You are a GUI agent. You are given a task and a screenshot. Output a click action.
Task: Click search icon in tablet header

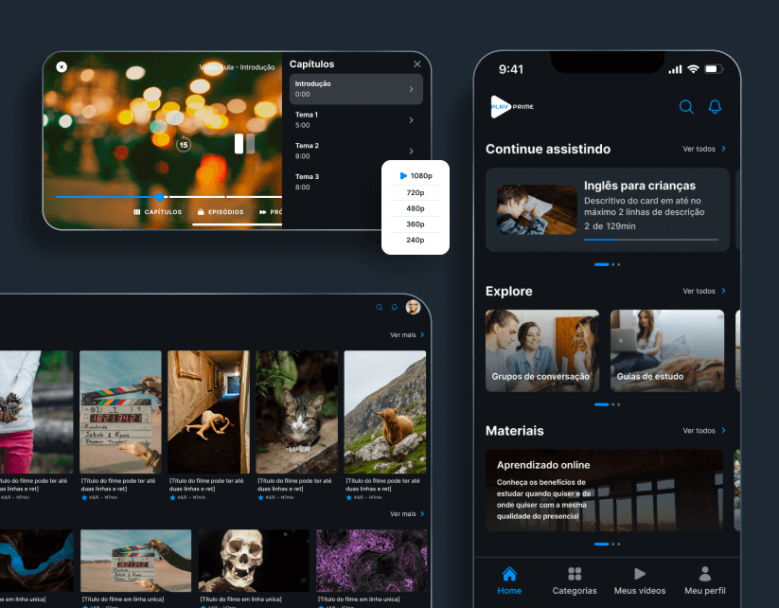pyautogui.click(x=379, y=307)
